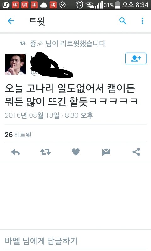Tap the small retweet icon above tweet
The width and height of the screenshot is (151, 251).
pyautogui.click(x=23, y=43)
